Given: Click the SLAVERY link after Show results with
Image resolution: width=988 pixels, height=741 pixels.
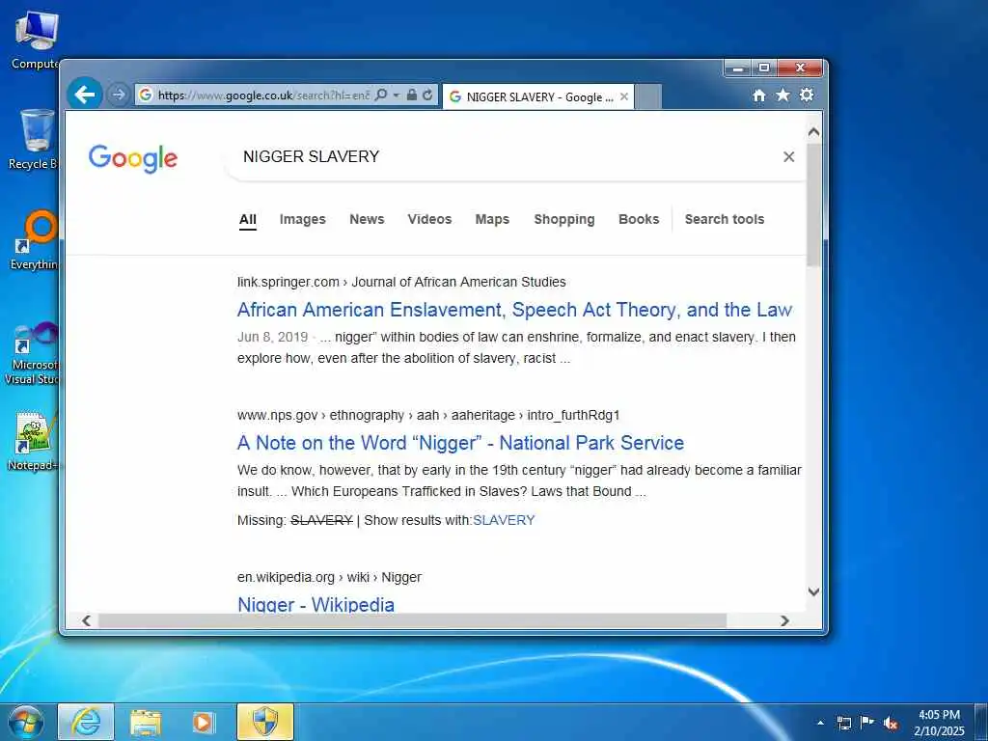Looking at the screenshot, I should 504,520.
